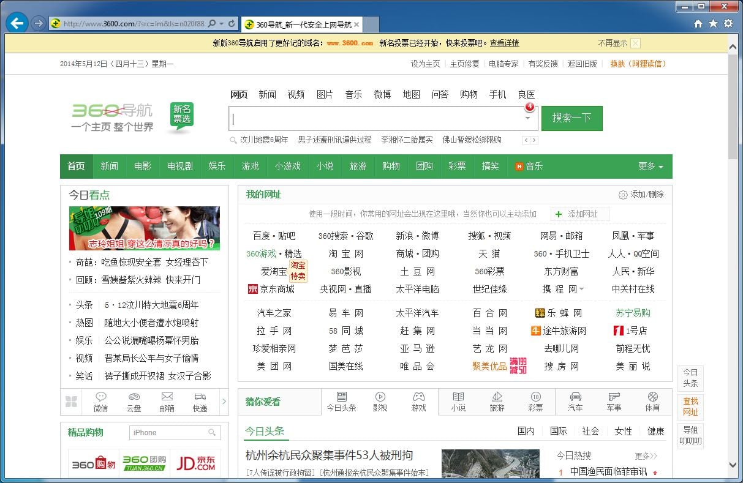Expand 携程网 dropdown arrow
This screenshot has height=483, width=743.
pyautogui.click(x=581, y=289)
